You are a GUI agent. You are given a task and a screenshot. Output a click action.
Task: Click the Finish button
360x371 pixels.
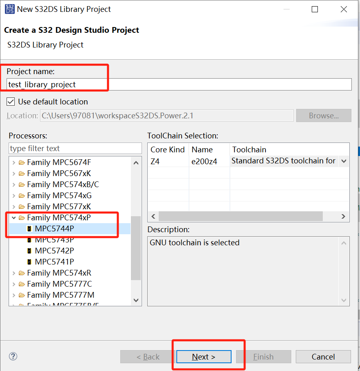tap(263, 357)
